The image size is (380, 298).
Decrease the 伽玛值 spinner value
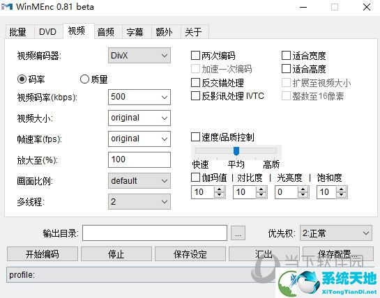(220, 195)
